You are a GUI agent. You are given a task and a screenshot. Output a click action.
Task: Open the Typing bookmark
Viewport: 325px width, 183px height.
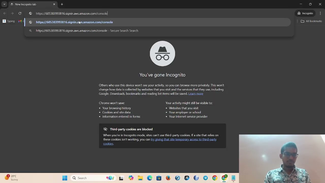[x=9, y=21]
